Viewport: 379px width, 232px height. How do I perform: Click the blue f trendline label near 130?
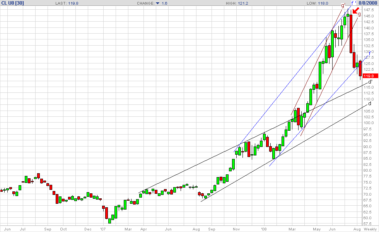pyautogui.click(x=370, y=53)
